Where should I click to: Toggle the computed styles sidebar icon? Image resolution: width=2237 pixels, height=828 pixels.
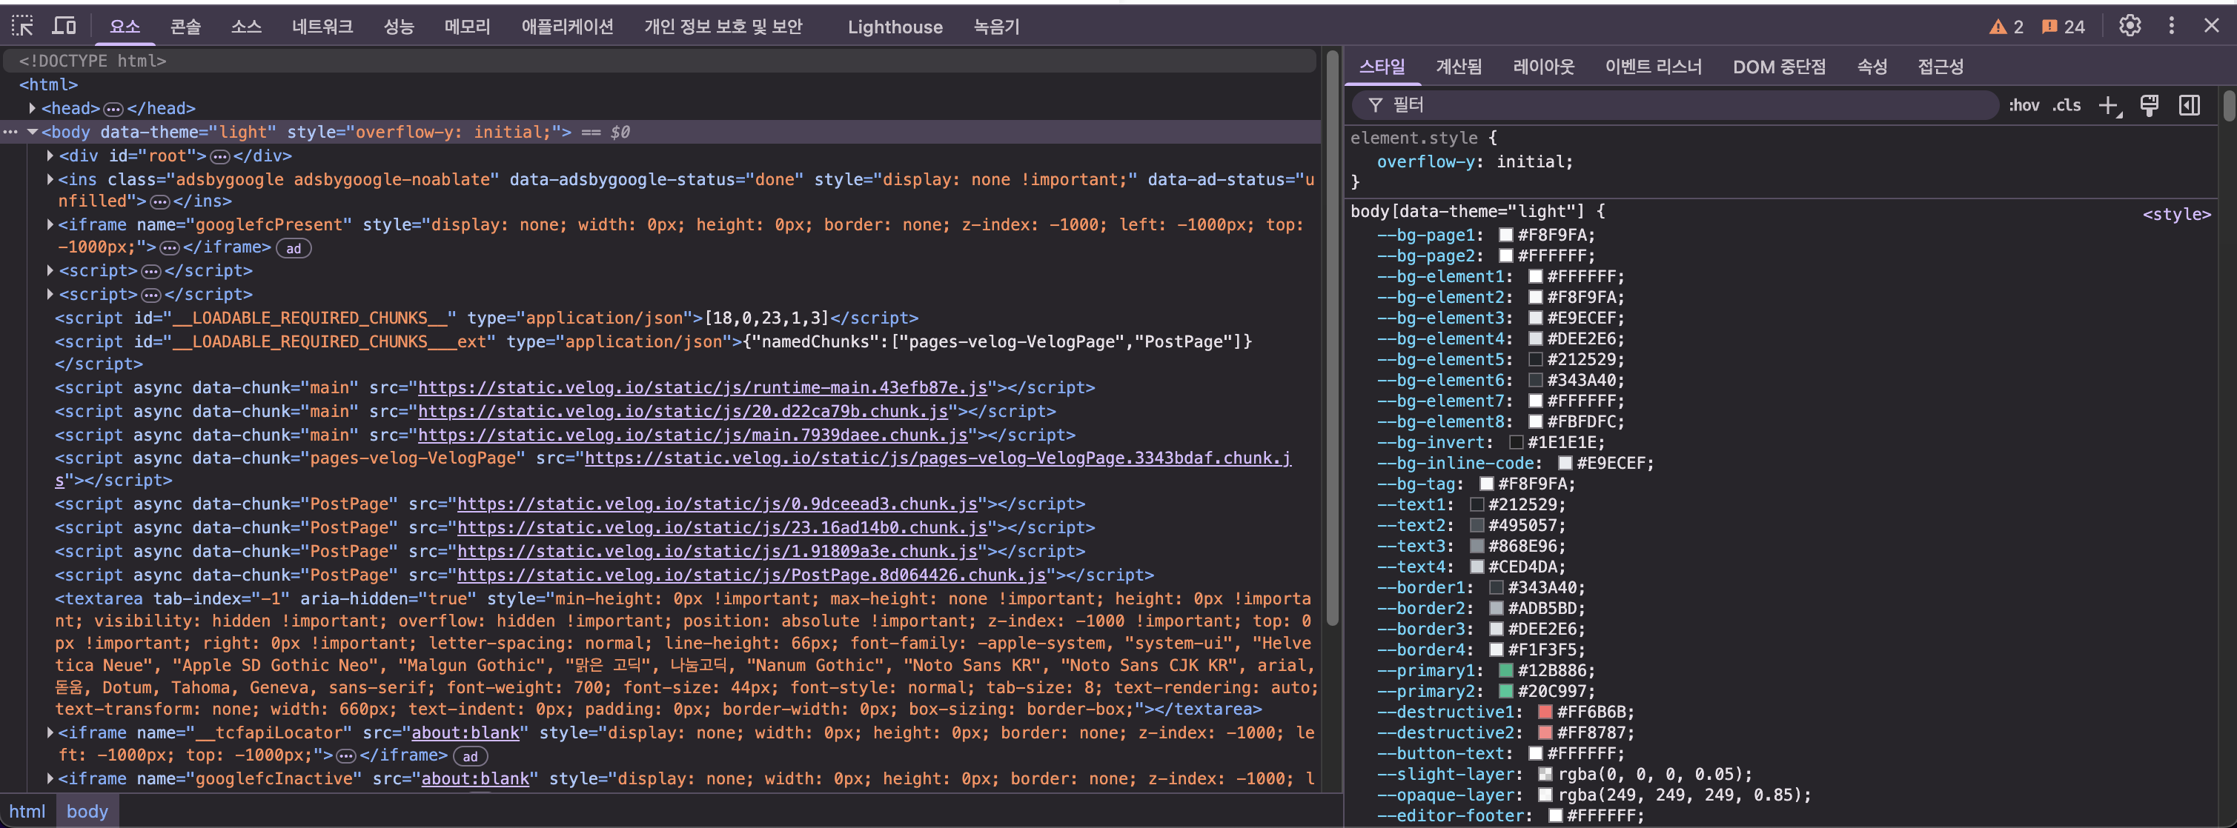pyautogui.click(x=2190, y=106)
